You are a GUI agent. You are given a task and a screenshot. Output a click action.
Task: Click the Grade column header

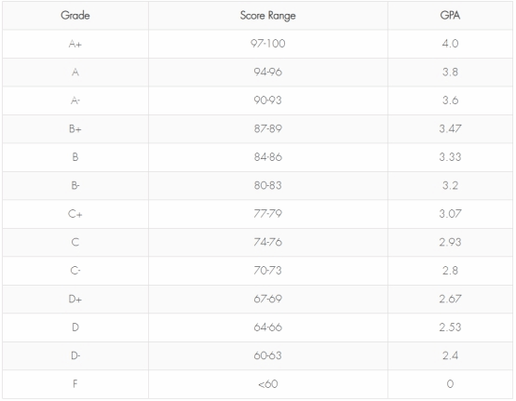(75, 16)
